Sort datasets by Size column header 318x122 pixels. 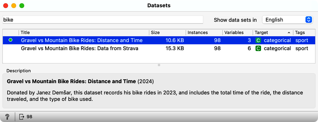click(168, 33)
